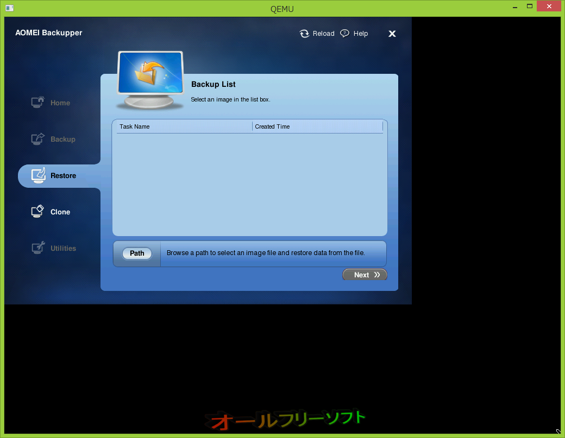Click the Reload text link
This screenshot has height=438, width=565.
[x=323, y=34]
